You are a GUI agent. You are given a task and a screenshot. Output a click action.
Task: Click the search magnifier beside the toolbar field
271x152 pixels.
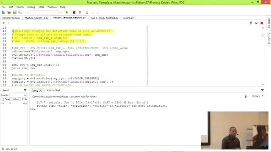coord(61,12)
